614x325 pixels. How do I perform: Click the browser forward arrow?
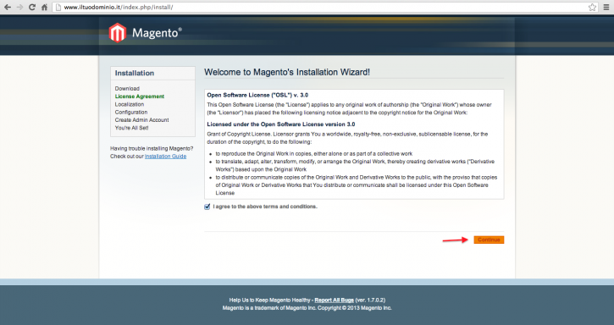click(20, 7)
